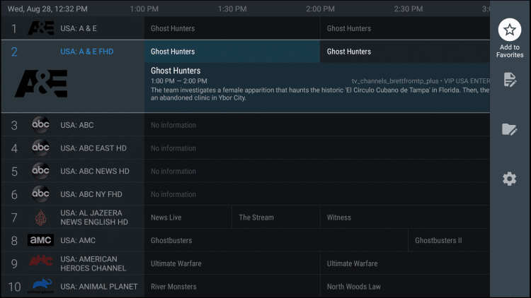Click the Animal Planet channel logo
This screenshot has width=531, height=298.
(40, 286)
